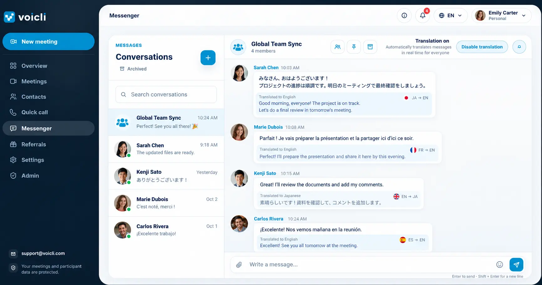The height and width of the screenshot is (285, 542).
Task: Open the info icon in header
Action: 404,15
